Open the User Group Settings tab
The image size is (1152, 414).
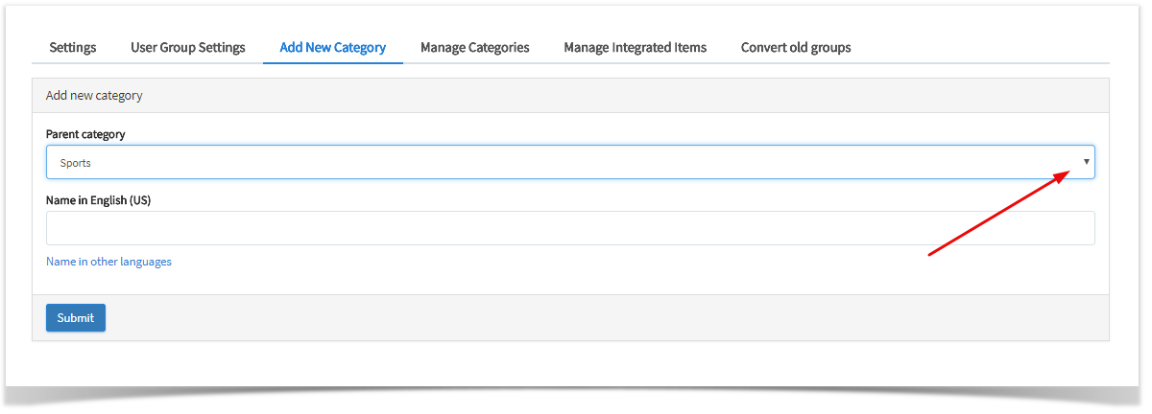click(188, 47)
